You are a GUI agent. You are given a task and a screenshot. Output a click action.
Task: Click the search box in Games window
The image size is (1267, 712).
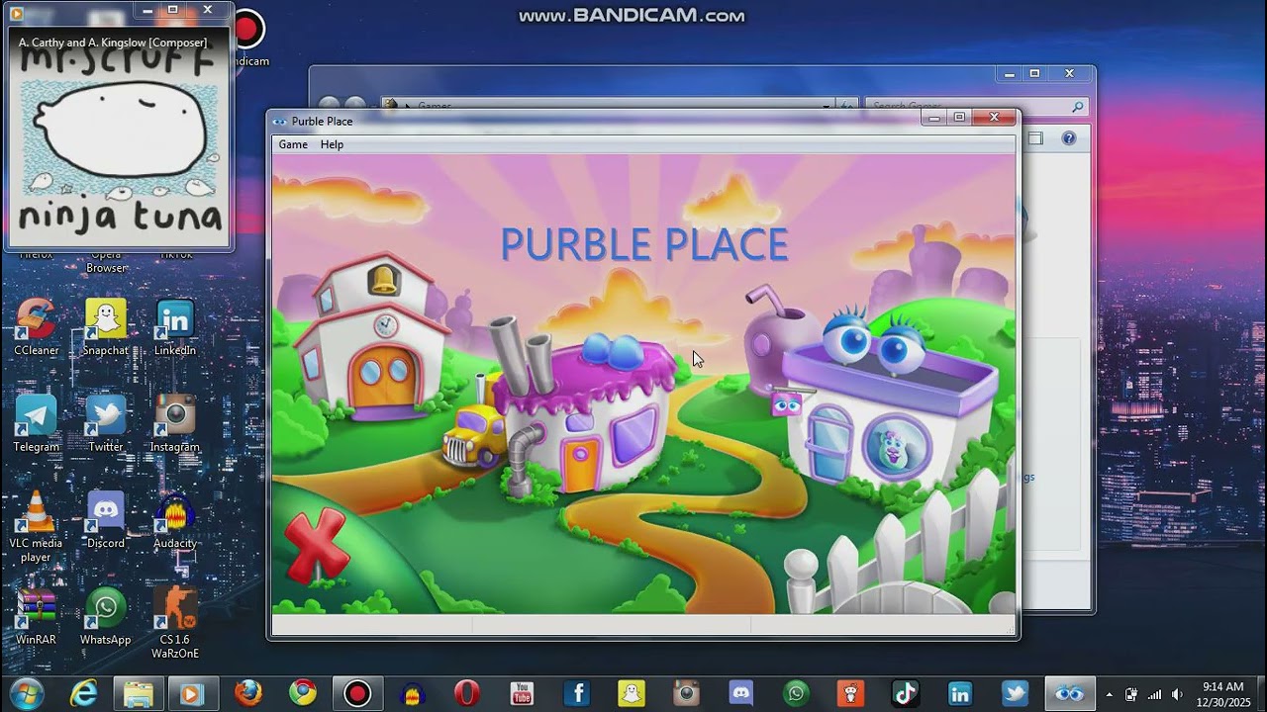[975, 106]
